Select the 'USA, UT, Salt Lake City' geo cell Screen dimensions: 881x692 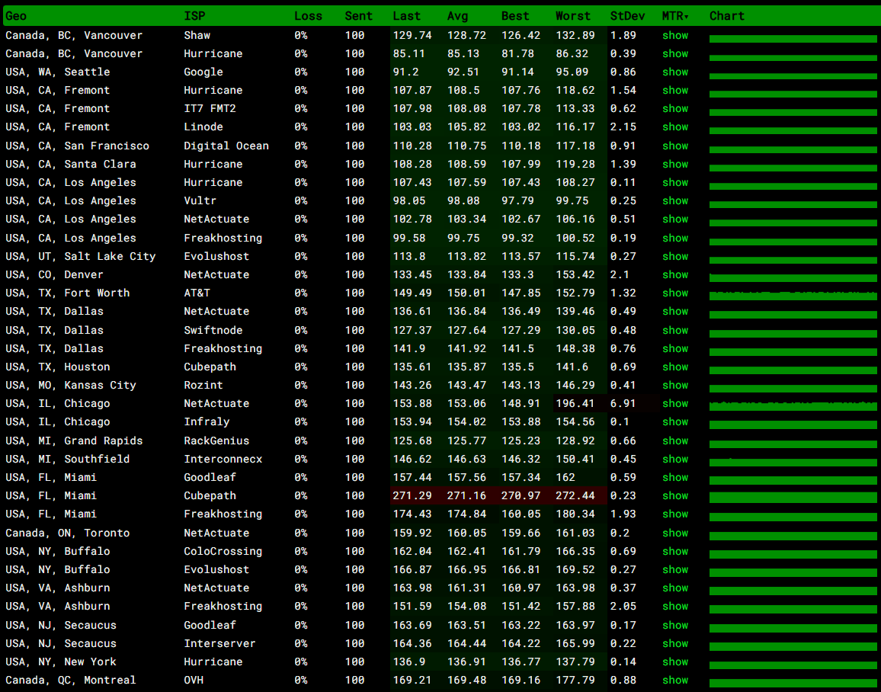80,257
